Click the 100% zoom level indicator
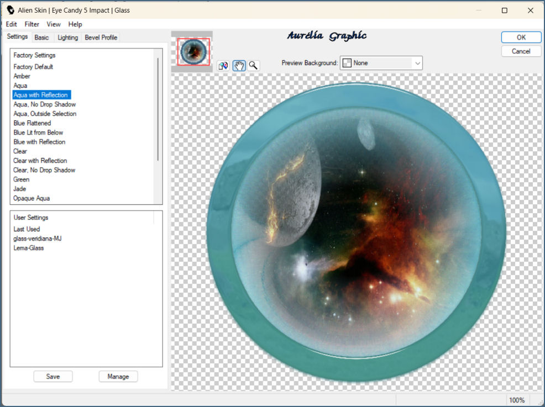This screenshot has width=545, height=407. [x=516, y=400]
